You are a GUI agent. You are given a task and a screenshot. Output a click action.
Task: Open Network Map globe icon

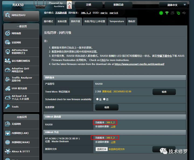(8, 33)
